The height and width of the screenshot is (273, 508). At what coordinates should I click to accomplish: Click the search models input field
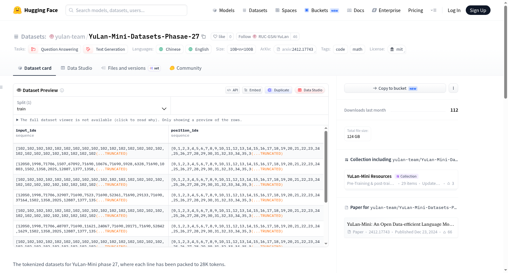pyautogui.click(x=126, y=10)
